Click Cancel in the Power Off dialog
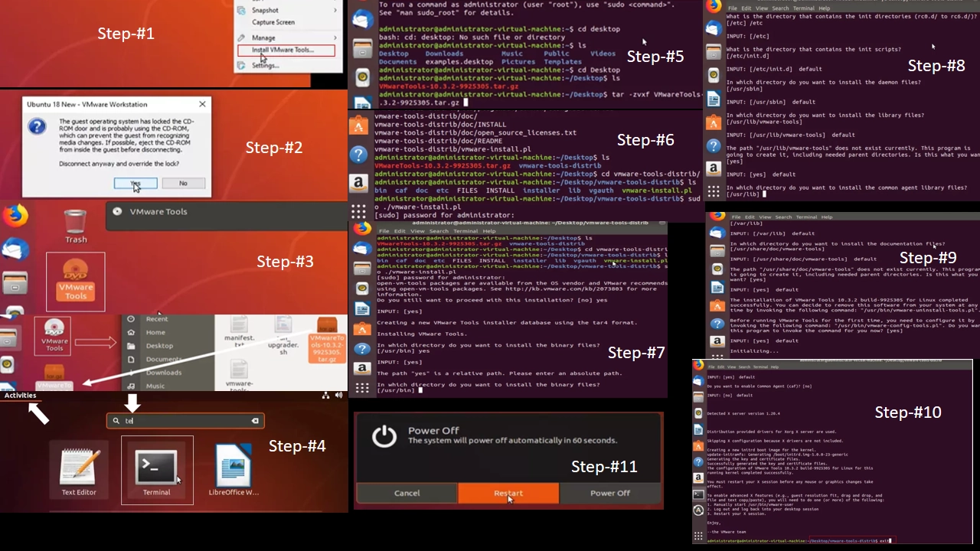Viewport: 980px width, 551px height. 407,493
